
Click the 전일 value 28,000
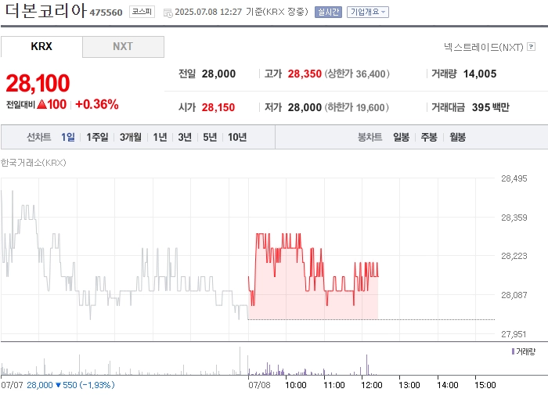218,74
